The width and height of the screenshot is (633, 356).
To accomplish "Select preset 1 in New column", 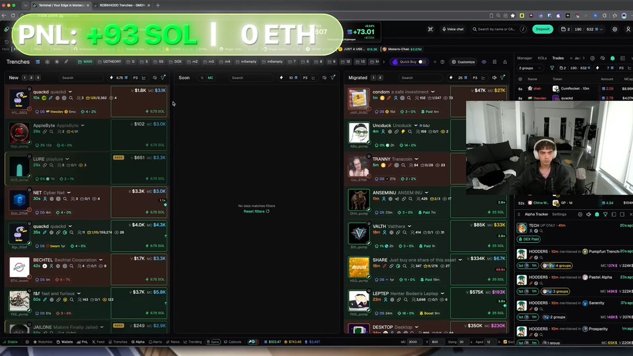I will (x=24, y=78).
